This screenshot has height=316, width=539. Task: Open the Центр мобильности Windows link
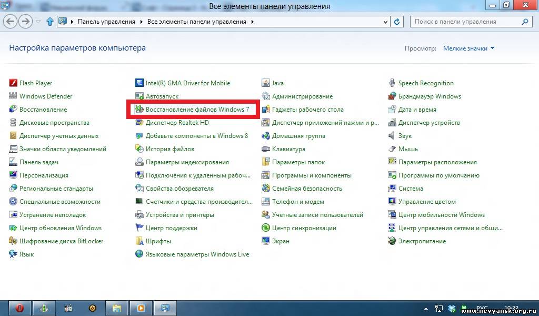(442, 215)
